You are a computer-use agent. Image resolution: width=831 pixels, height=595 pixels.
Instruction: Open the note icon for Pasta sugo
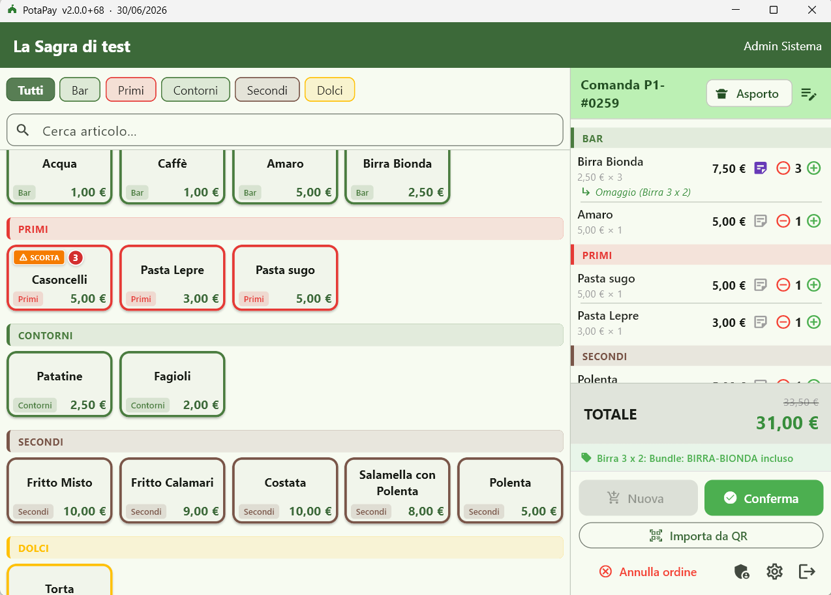coord(760,285)
